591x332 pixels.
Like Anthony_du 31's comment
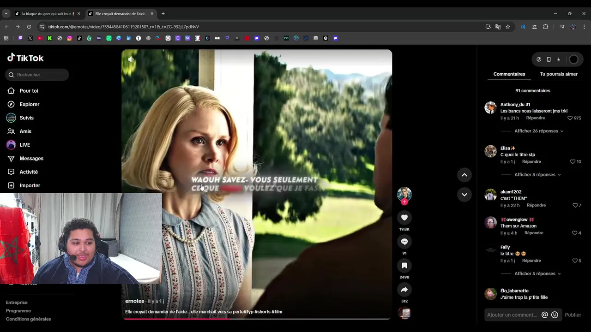(x=570, y=118)
